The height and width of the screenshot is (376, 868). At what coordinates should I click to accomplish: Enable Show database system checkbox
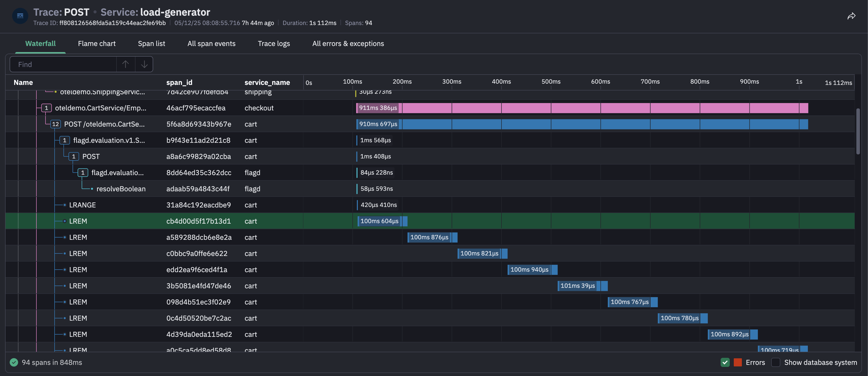coord(775,362)
